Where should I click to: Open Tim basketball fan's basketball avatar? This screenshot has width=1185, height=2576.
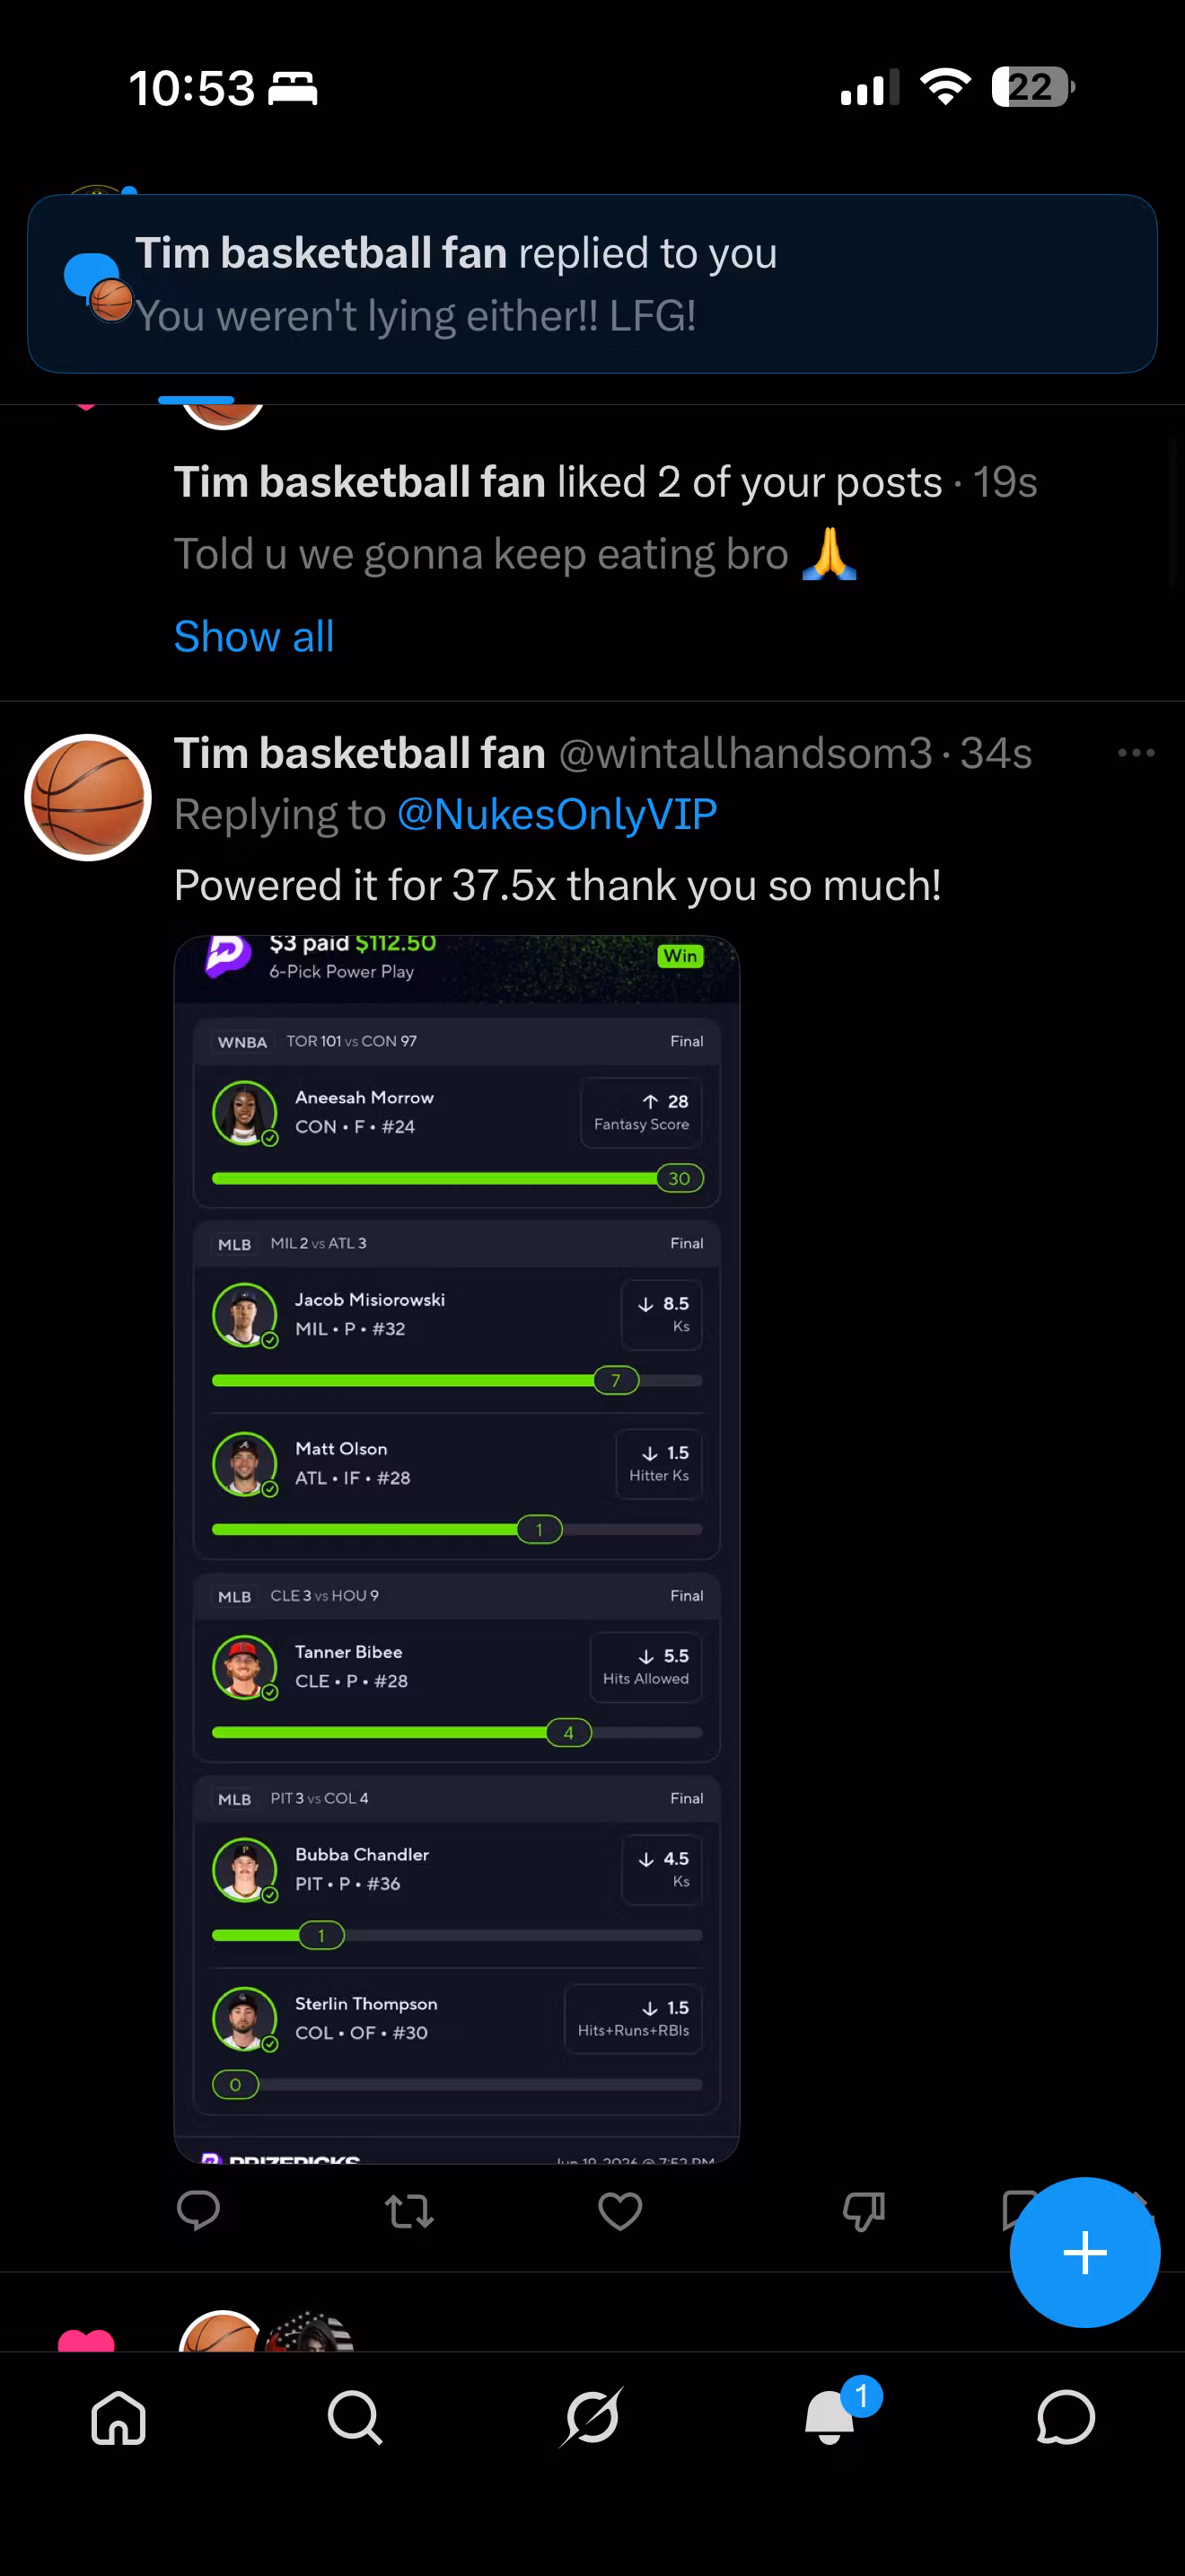pos(88,798)
